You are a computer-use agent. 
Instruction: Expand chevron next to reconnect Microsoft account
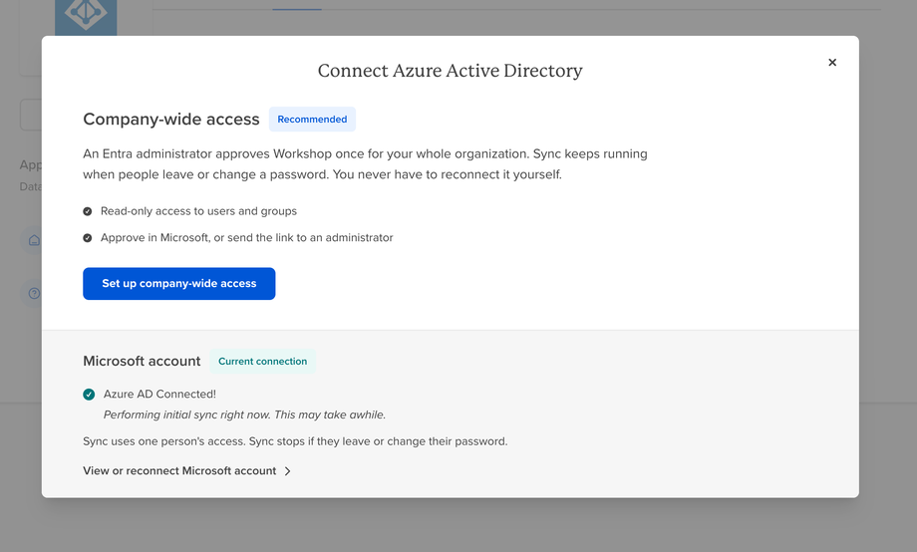point(288,471)
